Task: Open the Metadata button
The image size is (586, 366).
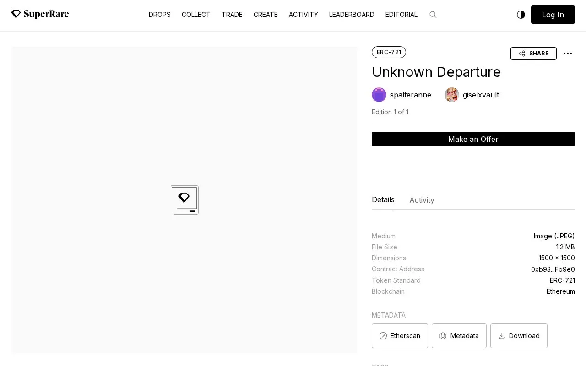Action: (x=459, y=336)
